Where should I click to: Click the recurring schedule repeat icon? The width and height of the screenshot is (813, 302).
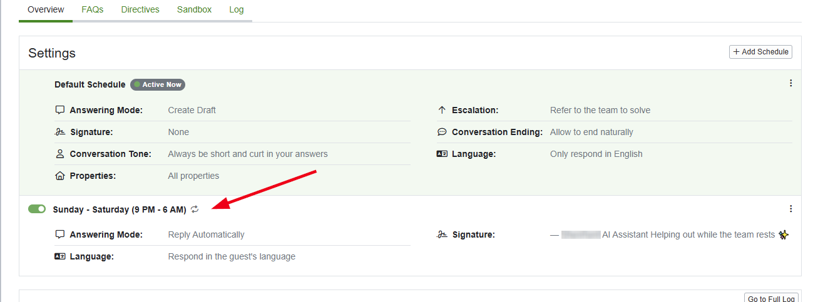point(195,209)
